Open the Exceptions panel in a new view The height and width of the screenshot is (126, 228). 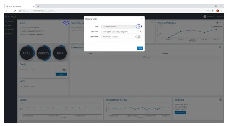[x=220, y=47]
